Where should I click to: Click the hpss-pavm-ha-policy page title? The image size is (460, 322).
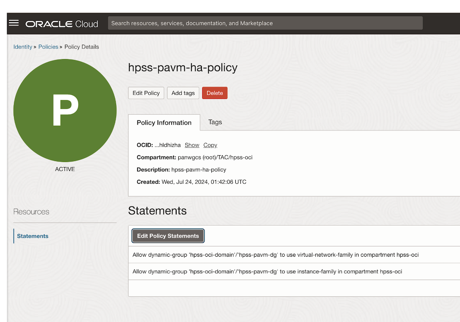click(x=183, y=68)
